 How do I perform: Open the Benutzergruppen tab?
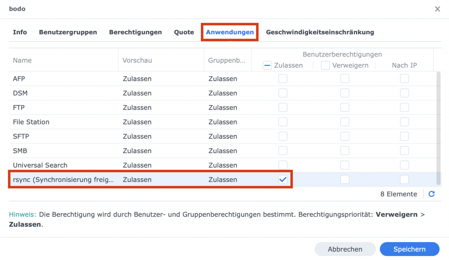click(68, 32)
